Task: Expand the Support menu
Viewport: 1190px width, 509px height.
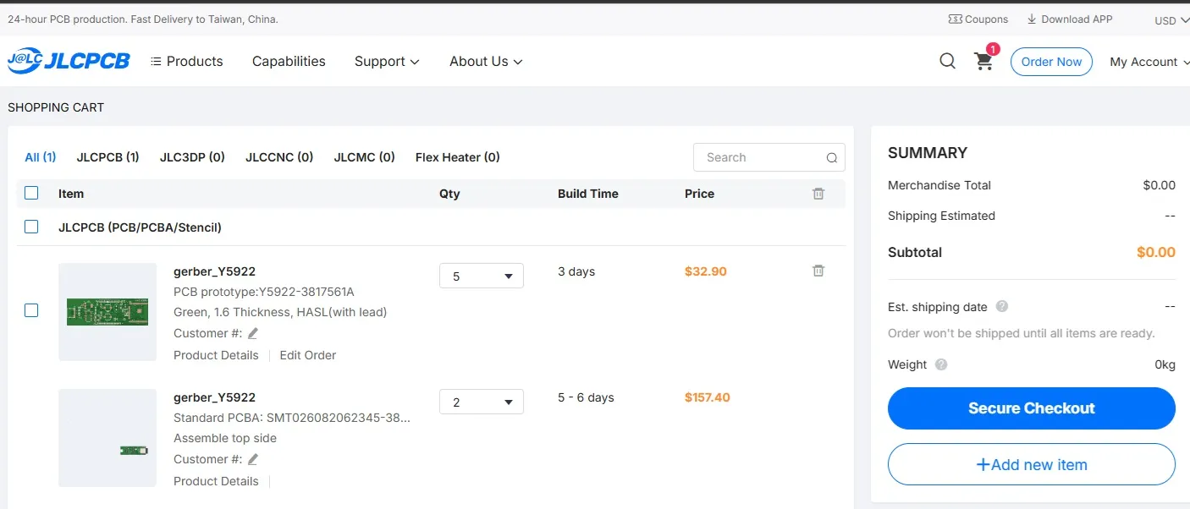Action: coord(387,61)
